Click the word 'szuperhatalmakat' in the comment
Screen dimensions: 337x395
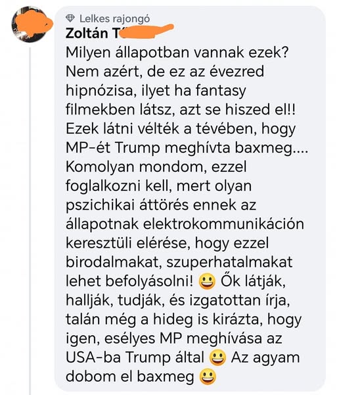point(229,262)
